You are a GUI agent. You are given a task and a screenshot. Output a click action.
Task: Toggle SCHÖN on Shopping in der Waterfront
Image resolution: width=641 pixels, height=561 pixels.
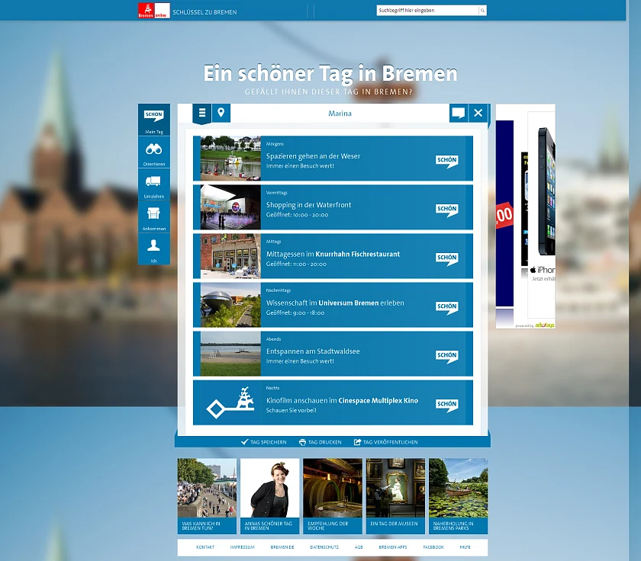pos(446,209)
